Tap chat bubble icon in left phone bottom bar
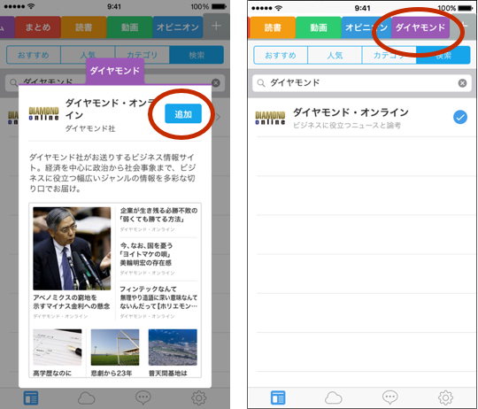The height and width of the screenshot is (409, 478). 143,397
